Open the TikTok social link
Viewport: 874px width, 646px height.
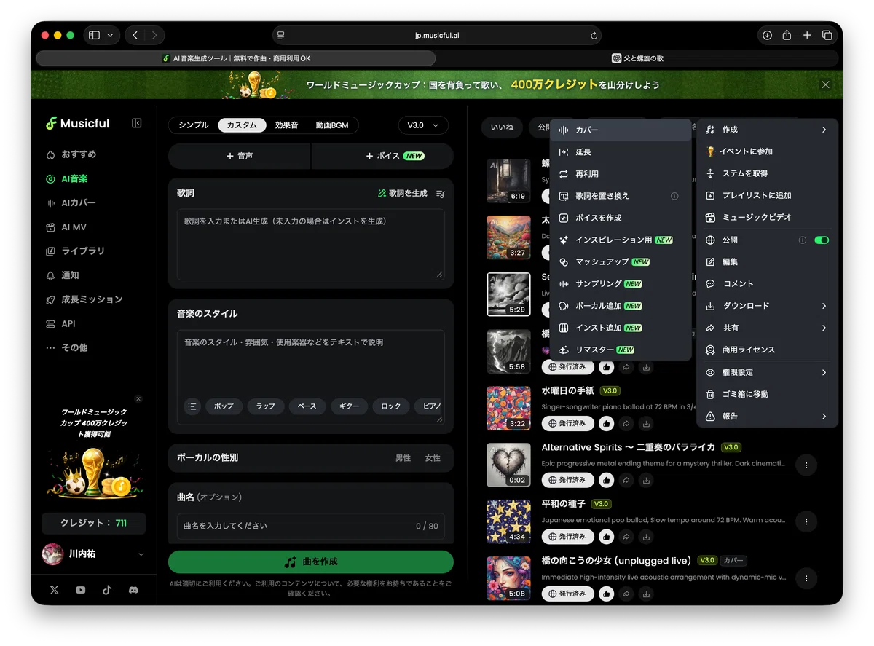tap(107, 590)
